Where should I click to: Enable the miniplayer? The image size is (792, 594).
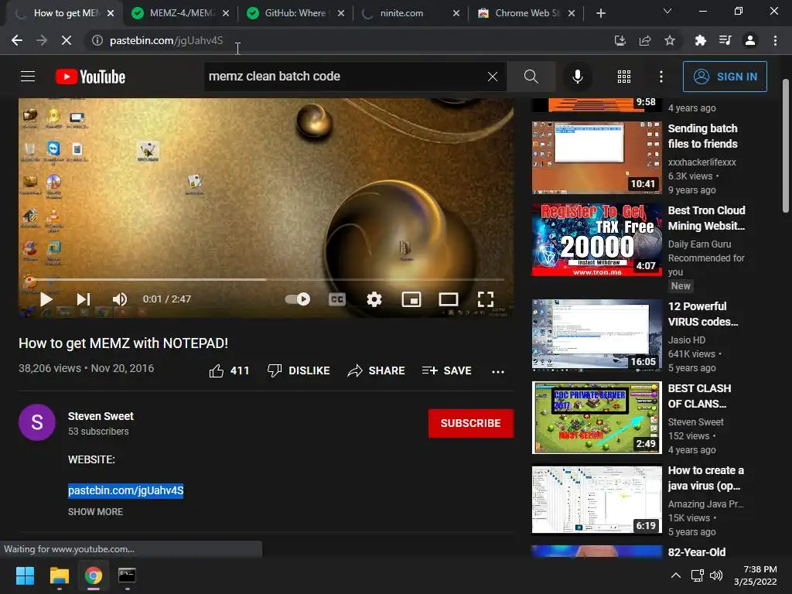point(411,299)
